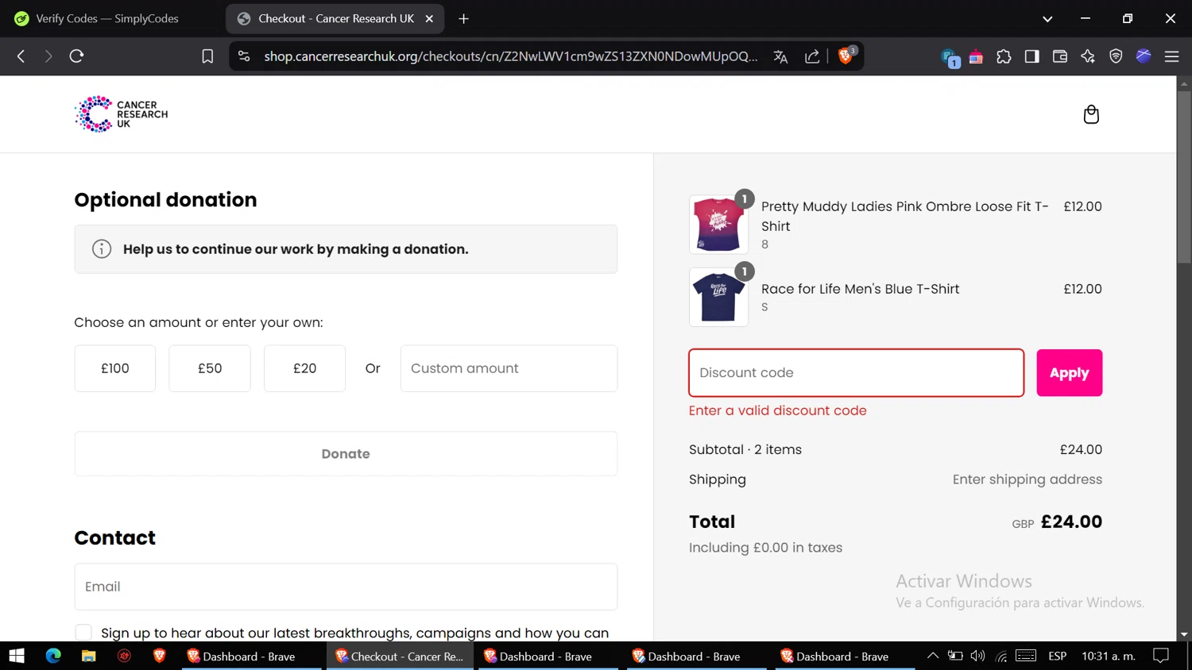Switch to Verify Codes — SimplyCodes tab
The height and width of the screenshot is (670, 1192).
107,18
